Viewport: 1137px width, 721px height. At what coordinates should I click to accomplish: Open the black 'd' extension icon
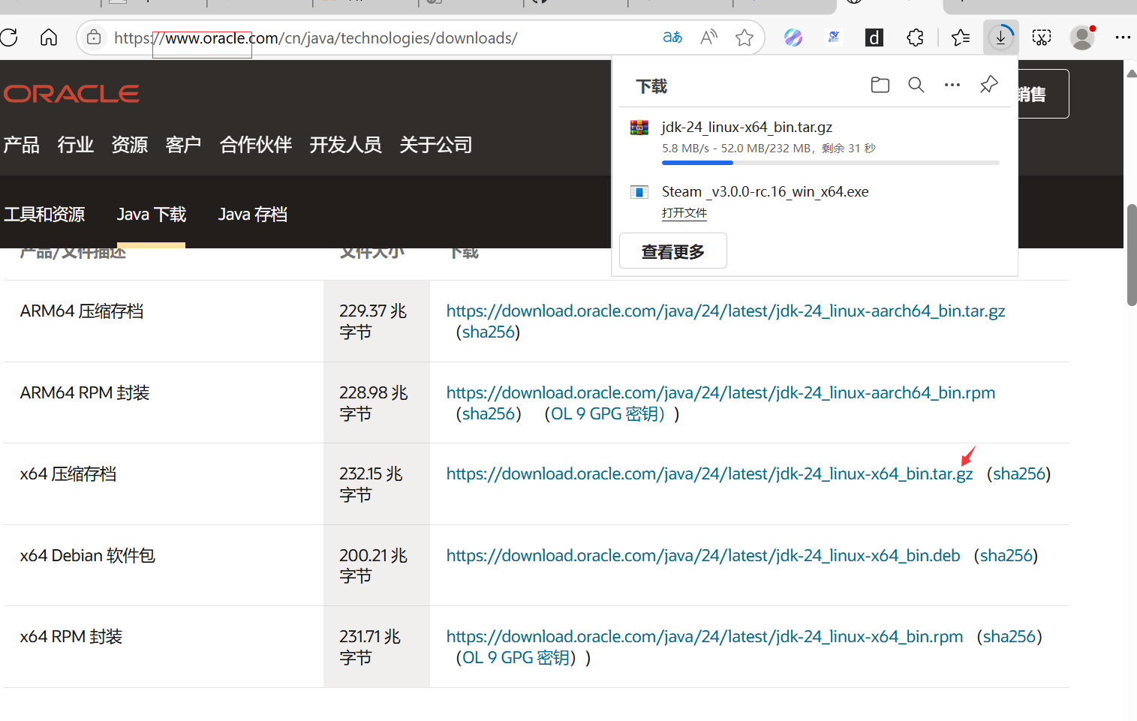[x=874, y=38]
